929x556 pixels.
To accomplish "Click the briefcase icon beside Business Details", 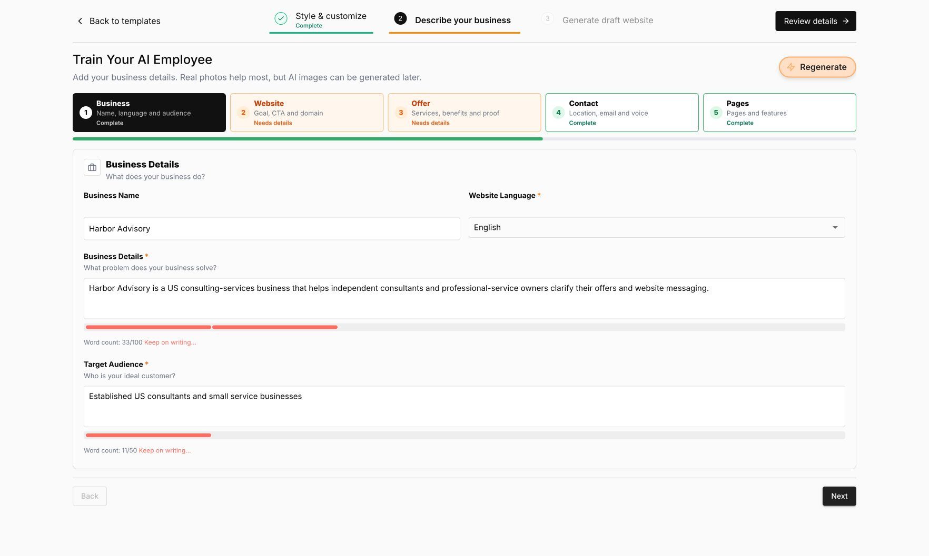I will tap(92, 168).
